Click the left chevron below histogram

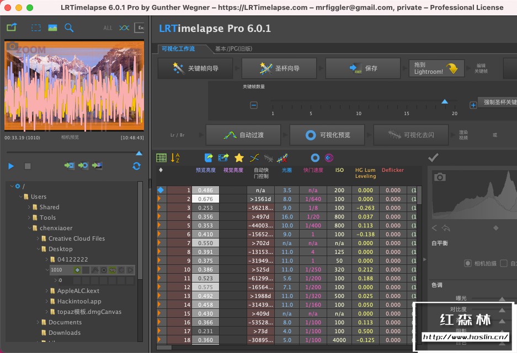tap(434, 228)
